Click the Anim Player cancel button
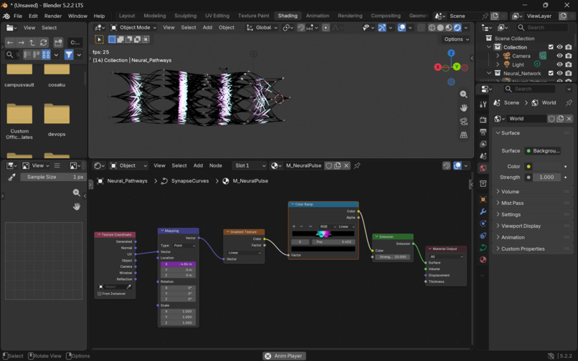The image size is (578, 361). coord(268,356)
